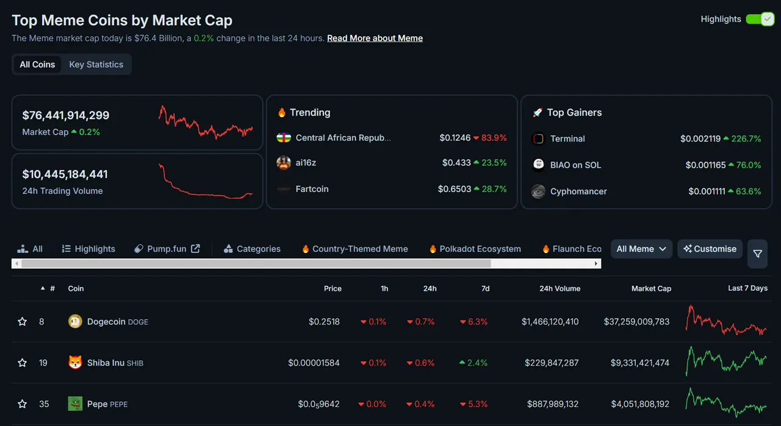Click the Market Cap sparkline chart

(x=206, y=122)
